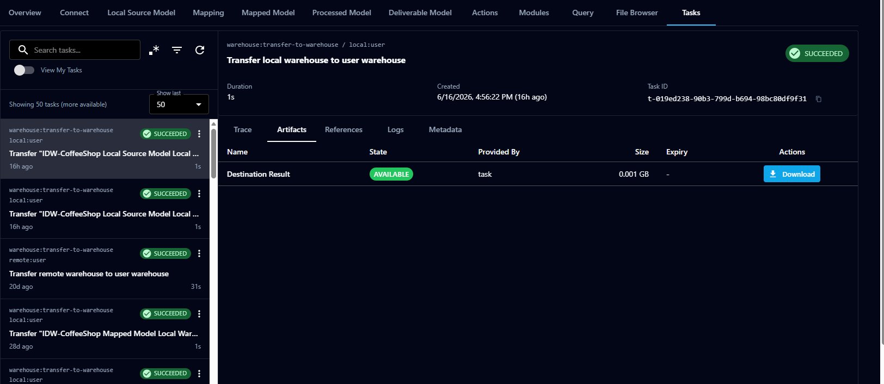Open the Local Source Model tab

click(x=141, y=13)
